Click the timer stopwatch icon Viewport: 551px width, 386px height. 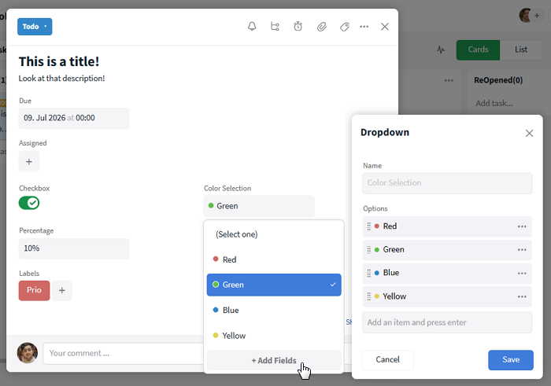tap(298, 27)
